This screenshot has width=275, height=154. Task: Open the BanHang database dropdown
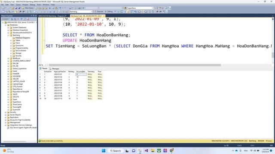(x=81, y=12)
